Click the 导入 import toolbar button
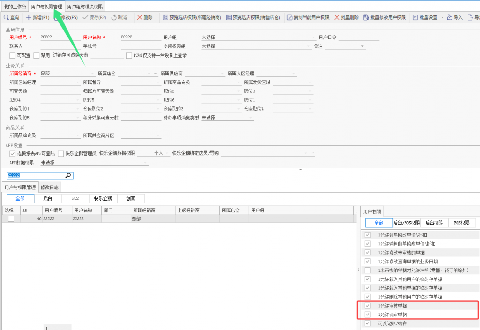This screenshot has width=480, height=330. tap(455, 17)
